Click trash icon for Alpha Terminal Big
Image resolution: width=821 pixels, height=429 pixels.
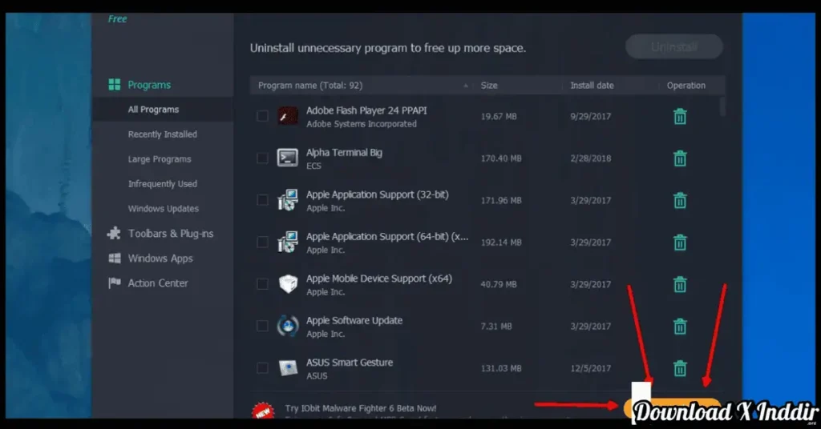[x=680, y=158]
